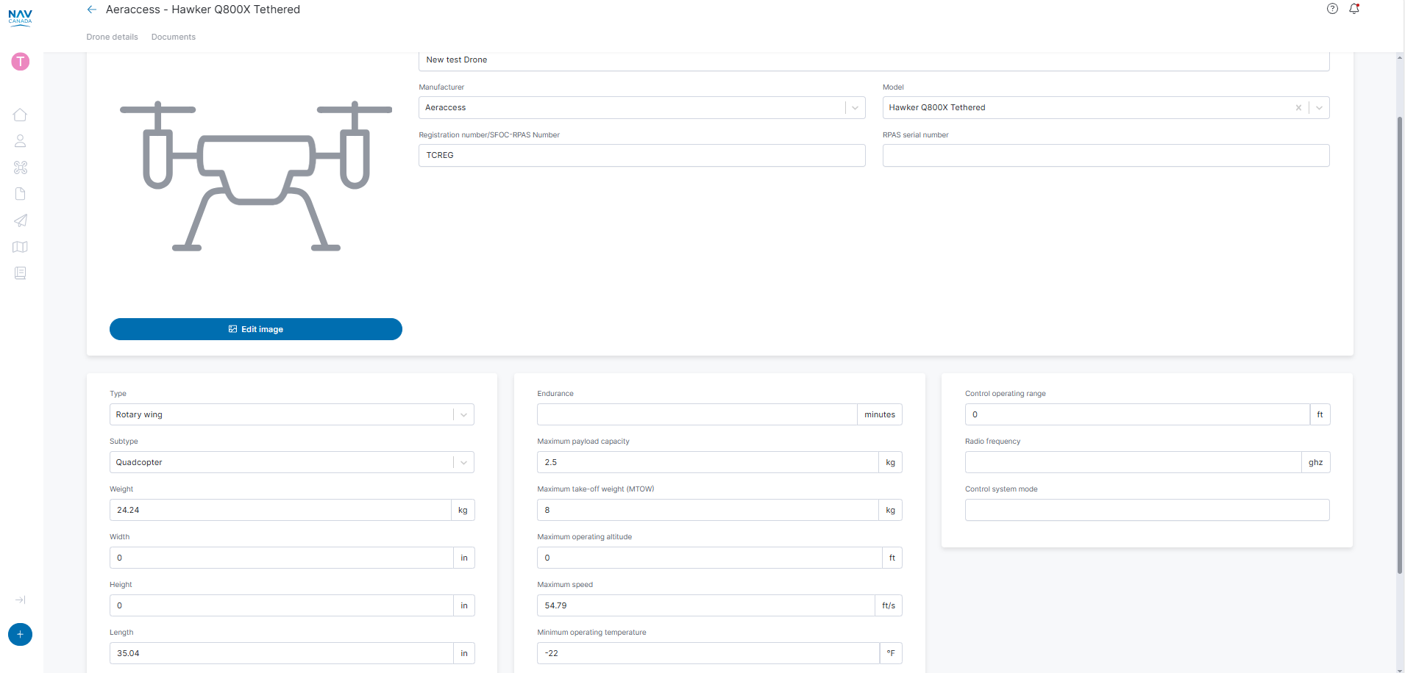Click the RPAS serial number field
1405x673 pixels.
coord(1106,156)
